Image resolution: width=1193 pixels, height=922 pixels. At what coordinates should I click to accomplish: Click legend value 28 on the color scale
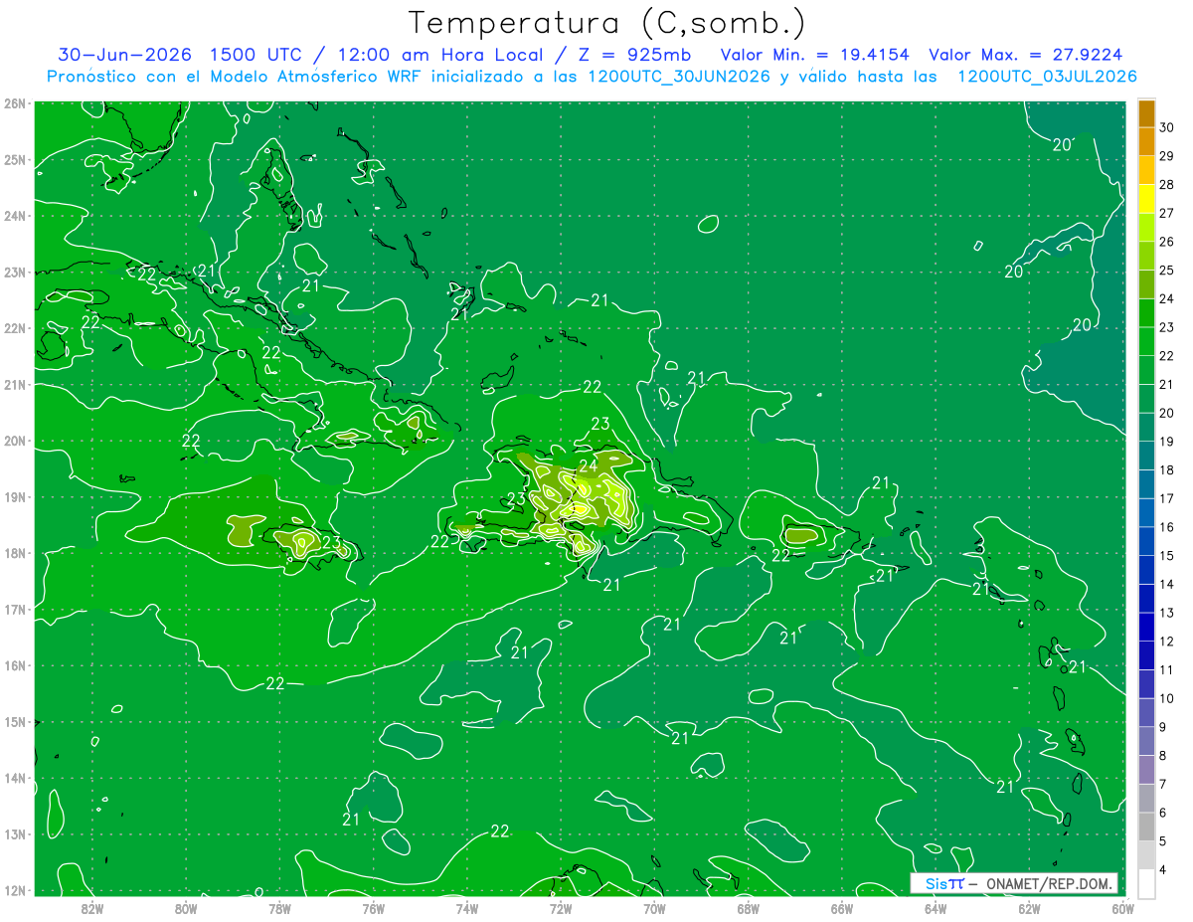[x=1166, y=185]
